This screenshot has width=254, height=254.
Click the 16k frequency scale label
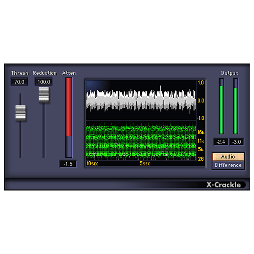(x=201, y=133)
